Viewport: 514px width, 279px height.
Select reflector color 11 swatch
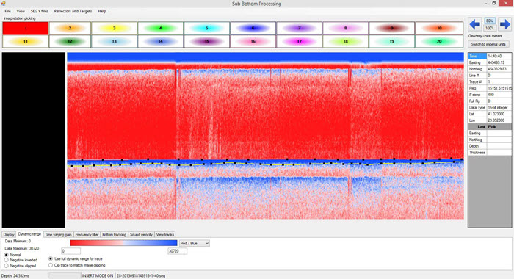[x=26, y=41]
